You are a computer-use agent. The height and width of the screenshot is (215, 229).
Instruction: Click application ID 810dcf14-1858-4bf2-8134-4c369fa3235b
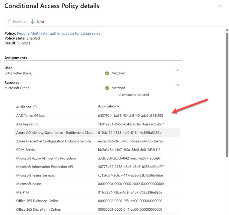[x=130, y=133]
